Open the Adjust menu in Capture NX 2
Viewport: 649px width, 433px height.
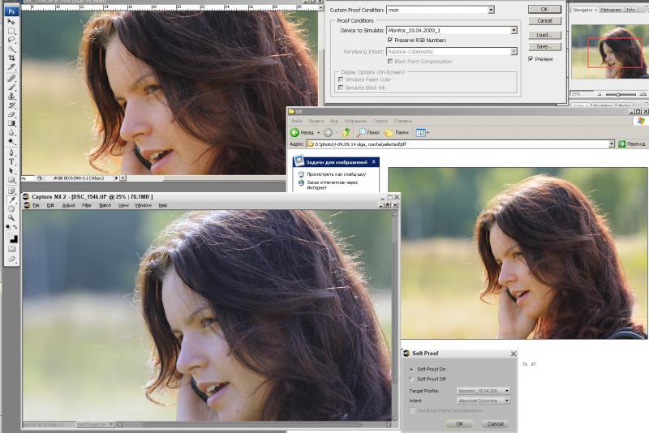69,205
